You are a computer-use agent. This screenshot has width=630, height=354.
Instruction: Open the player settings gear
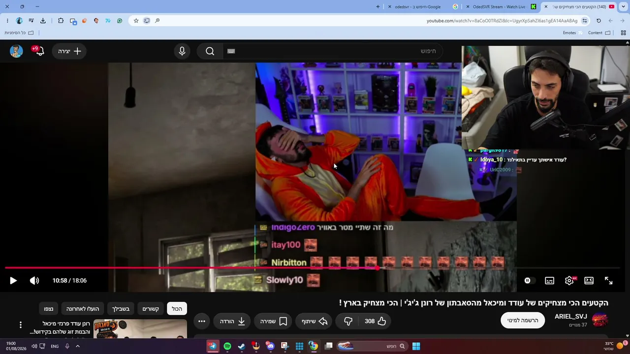coord(569,281)
